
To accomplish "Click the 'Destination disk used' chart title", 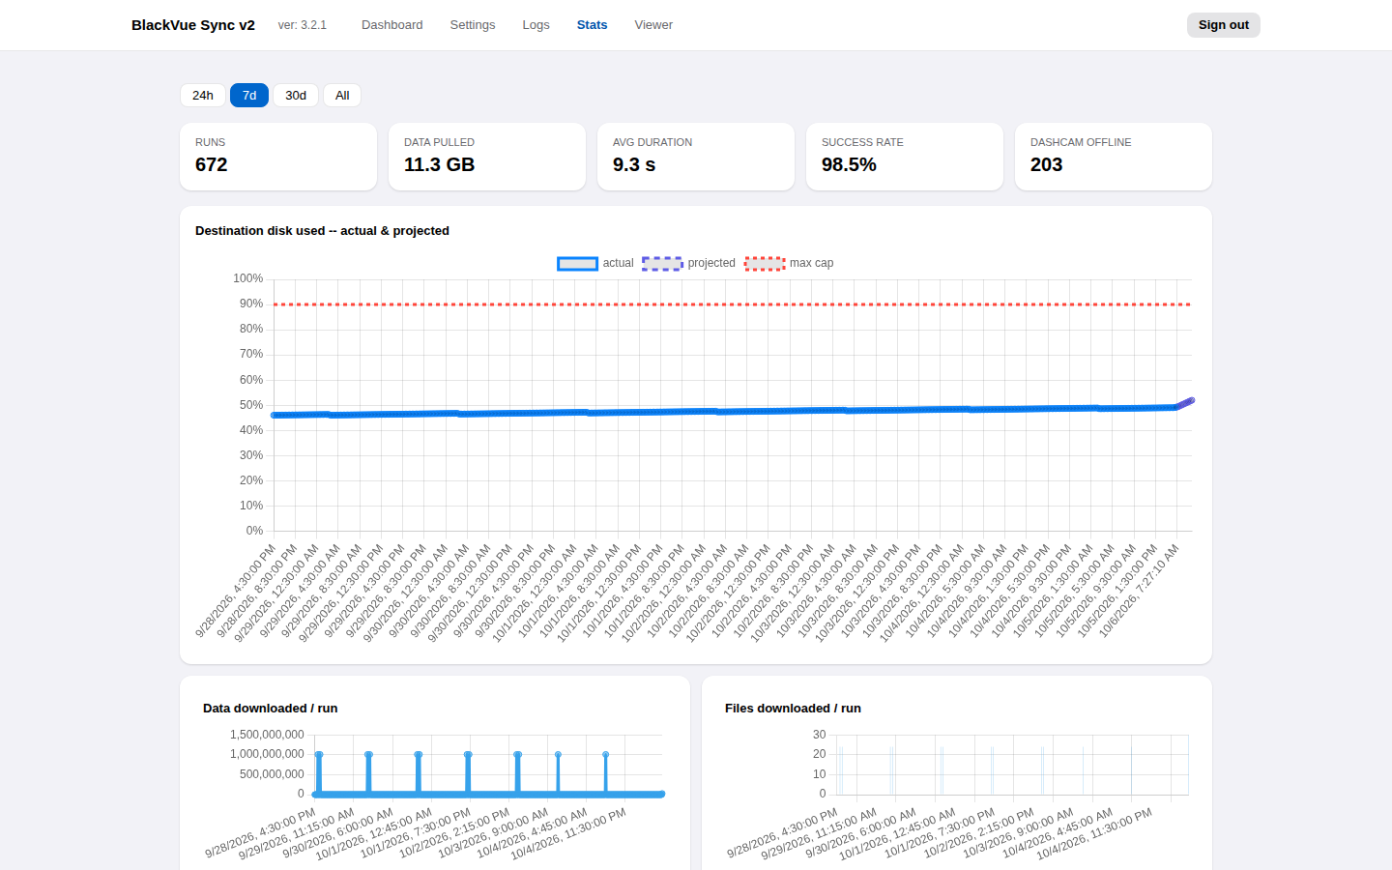I will coord(322,231).
